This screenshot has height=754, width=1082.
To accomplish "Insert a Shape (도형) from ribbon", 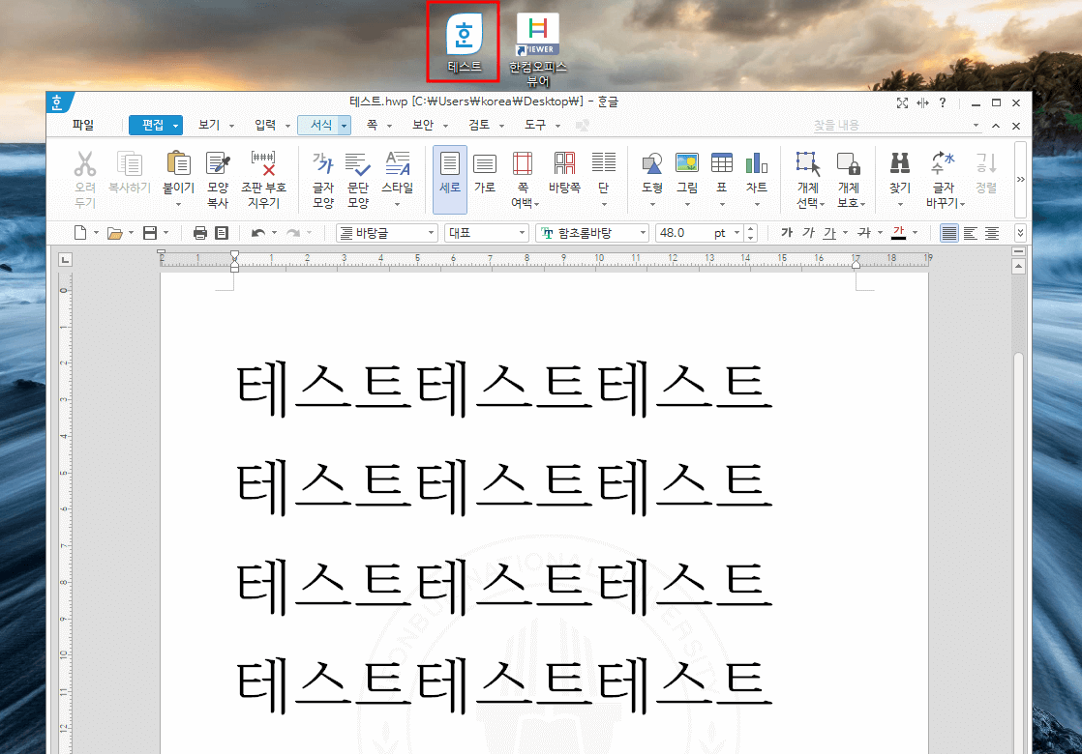I will point(652,164).
